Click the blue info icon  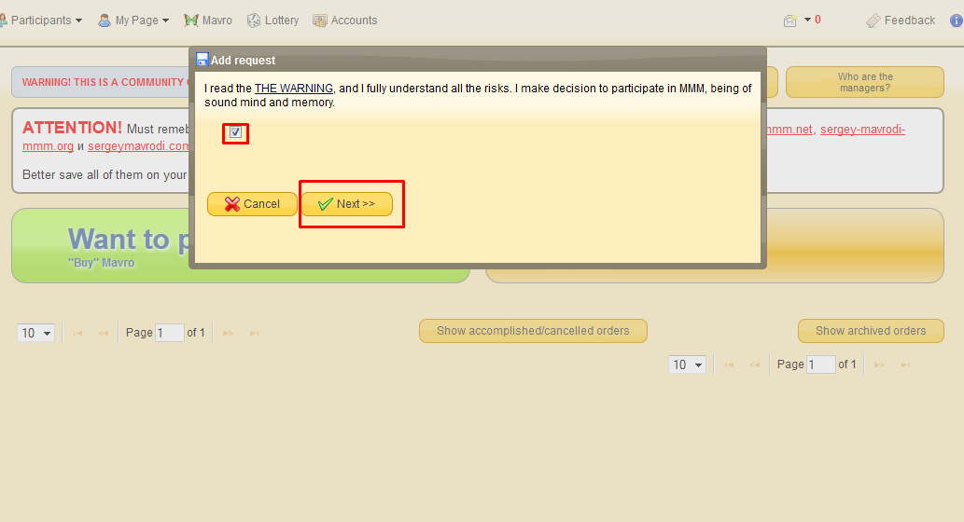pos(957,21)
